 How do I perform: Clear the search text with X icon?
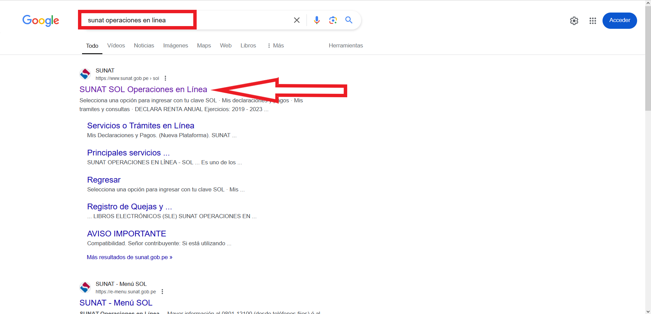[x=297, y=20]
